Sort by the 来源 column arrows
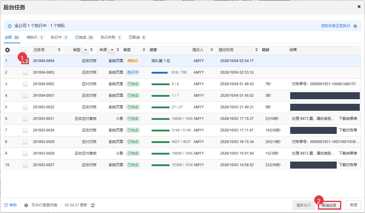 (x=118, y=50)
